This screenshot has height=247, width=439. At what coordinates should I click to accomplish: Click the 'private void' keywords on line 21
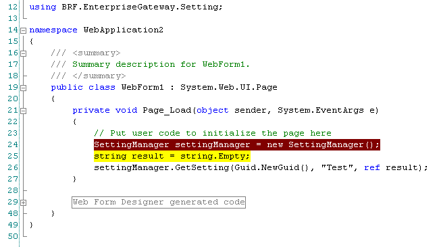(x=105, y=110)
